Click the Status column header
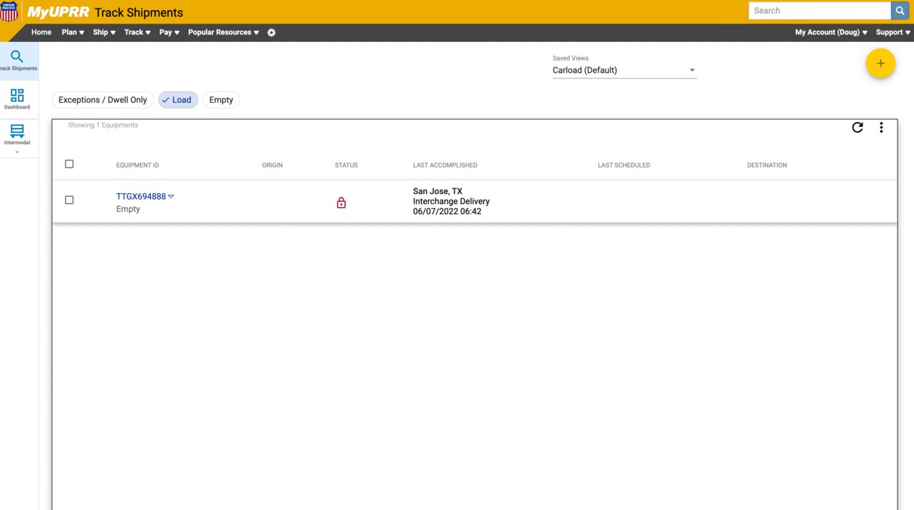914x510 pixels. pyautogui.click(x=347, y=165)
